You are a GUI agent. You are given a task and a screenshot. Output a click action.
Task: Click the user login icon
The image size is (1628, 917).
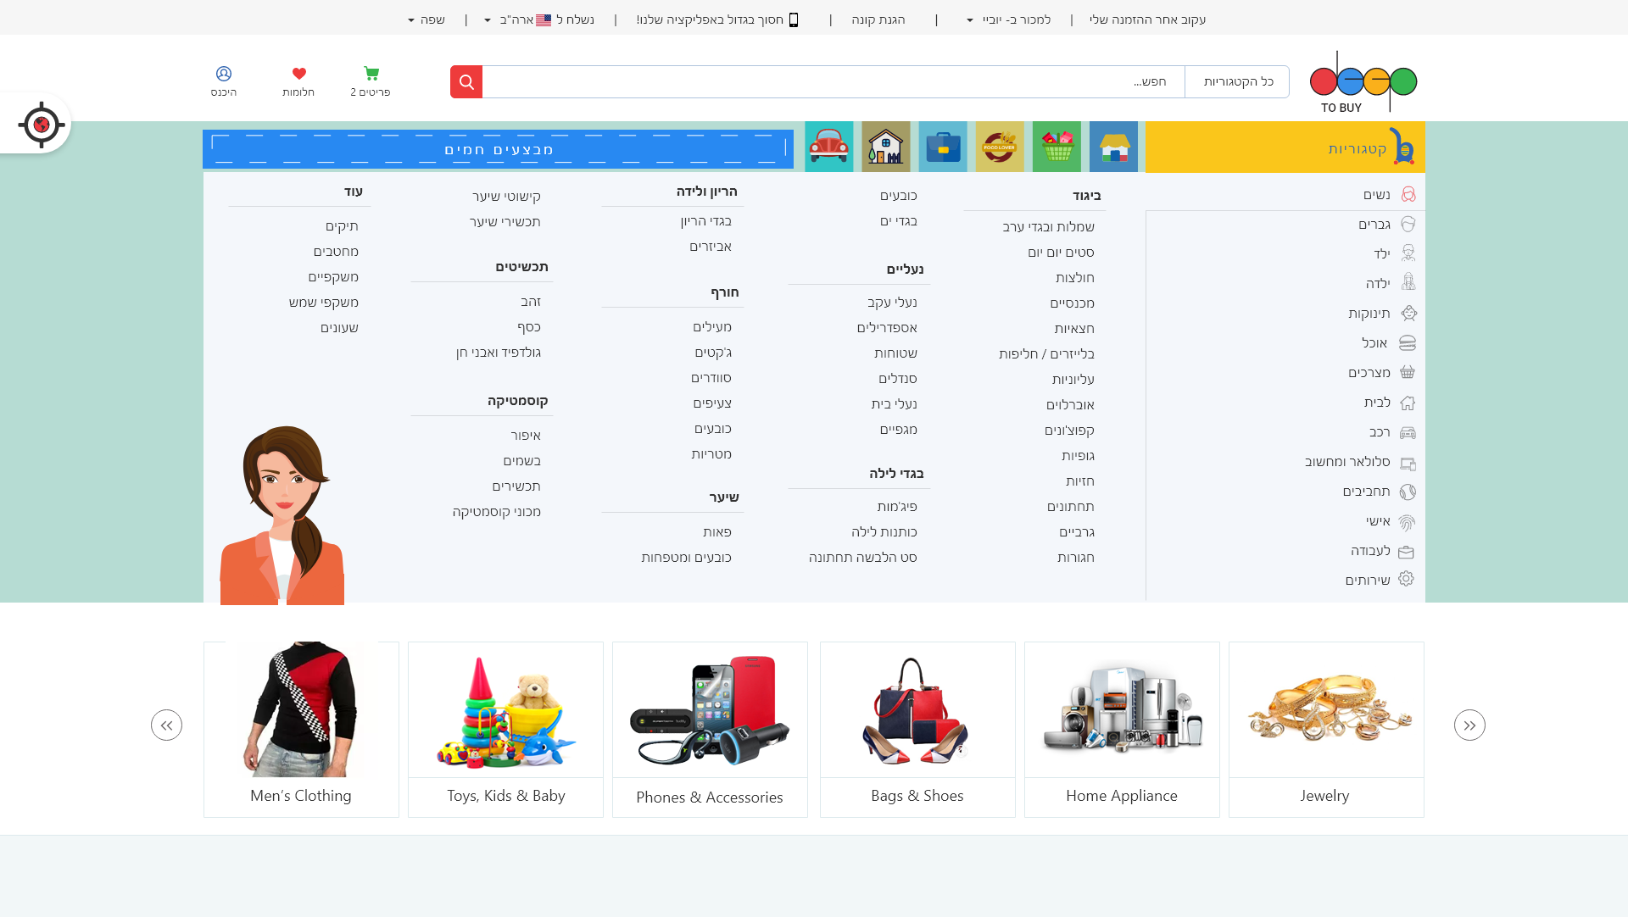tap(224, 74)
